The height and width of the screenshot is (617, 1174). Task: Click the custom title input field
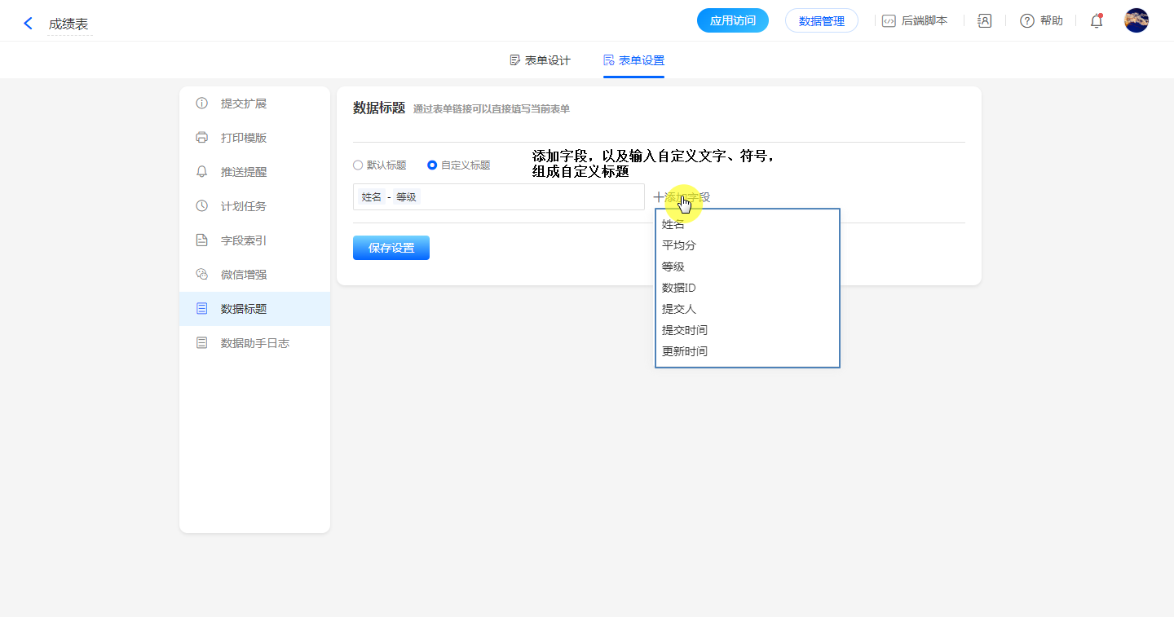(530, 197)
